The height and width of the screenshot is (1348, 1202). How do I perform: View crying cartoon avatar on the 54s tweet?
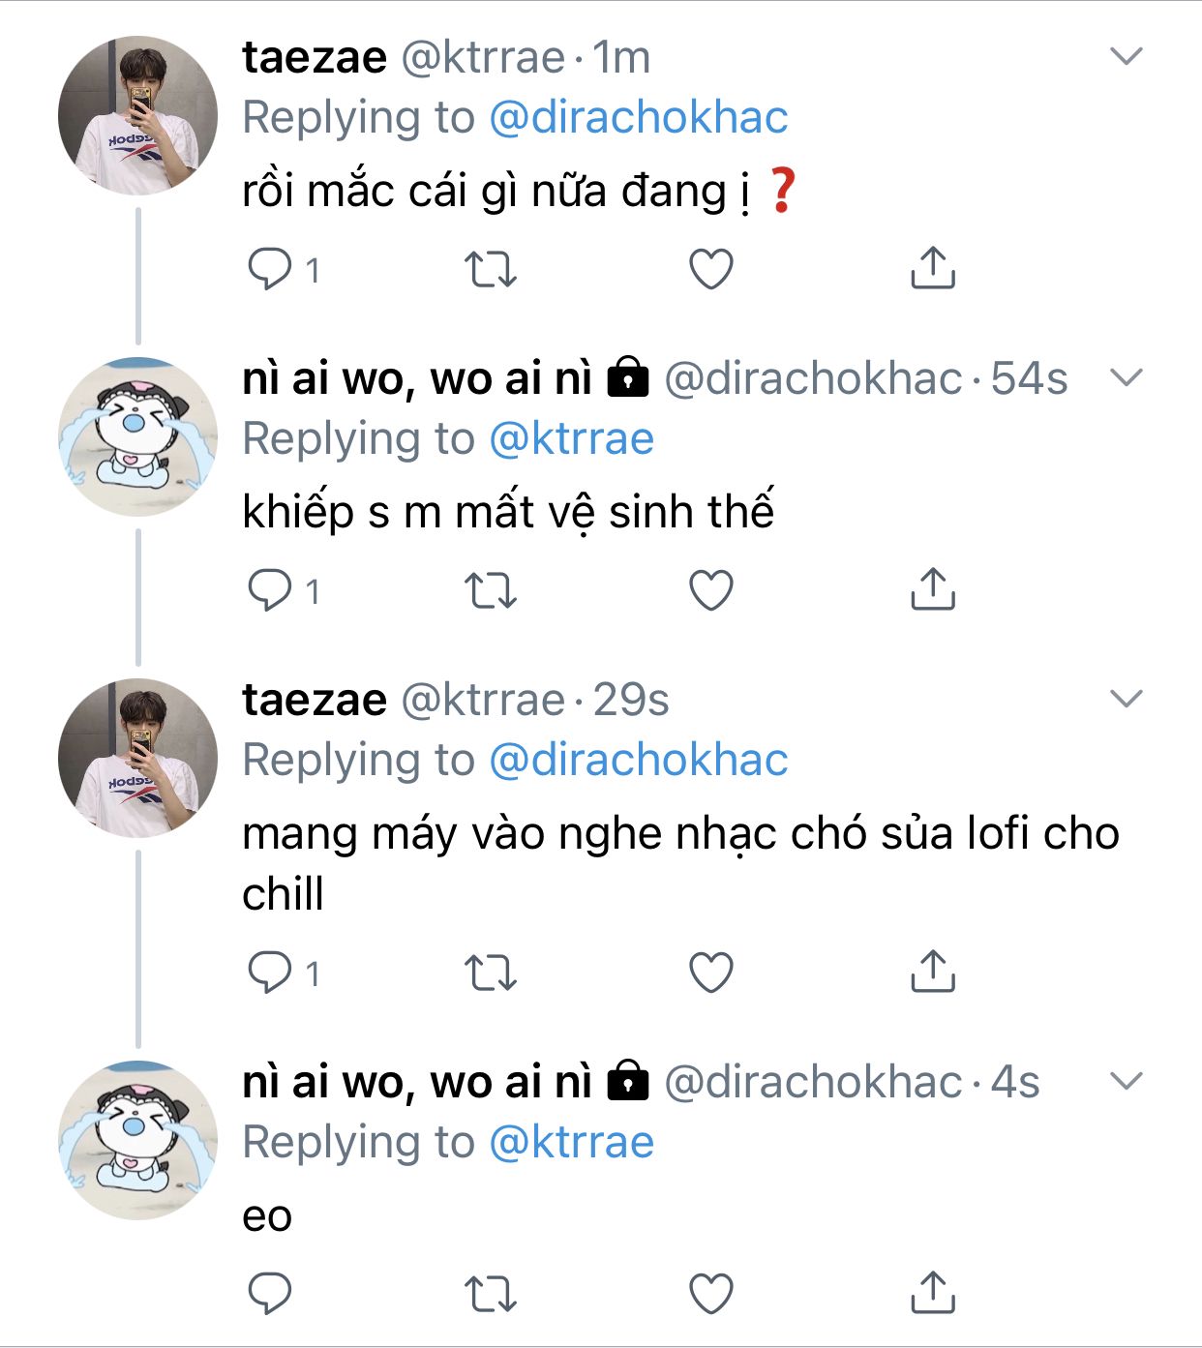pyautogui.click(x=137, y=436)
